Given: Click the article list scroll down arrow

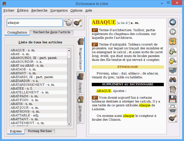Looking at the screenshot, I should point(69,124).
